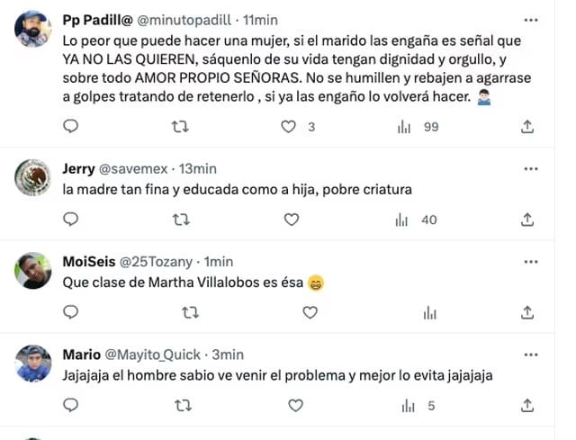This screenshot has height=440, width=576.
Task: Click Mario's profile avatar
Action: (x=33, y=363)
